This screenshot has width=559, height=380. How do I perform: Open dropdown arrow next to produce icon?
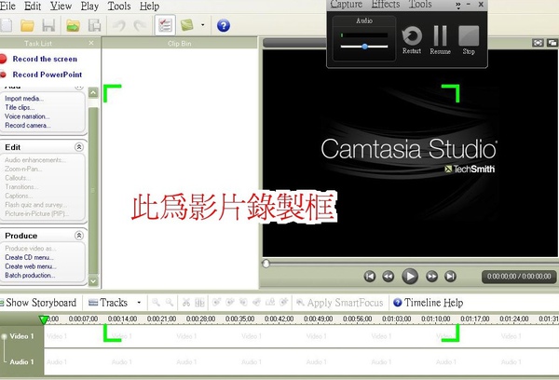click(x=203, y=25)
